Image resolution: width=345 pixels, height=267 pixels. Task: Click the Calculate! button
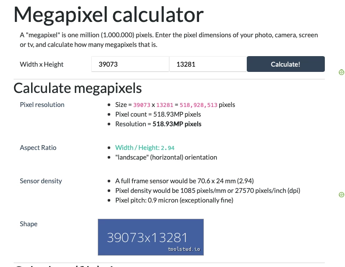pyautogui.click(x=285, y=64)
